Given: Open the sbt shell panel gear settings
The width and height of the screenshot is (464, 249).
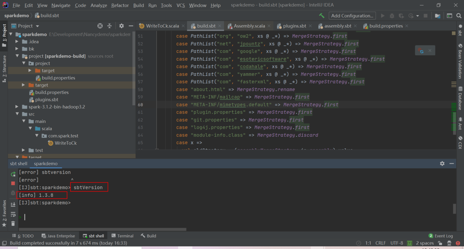Looking at the screenshot, I should click(442, 164).
